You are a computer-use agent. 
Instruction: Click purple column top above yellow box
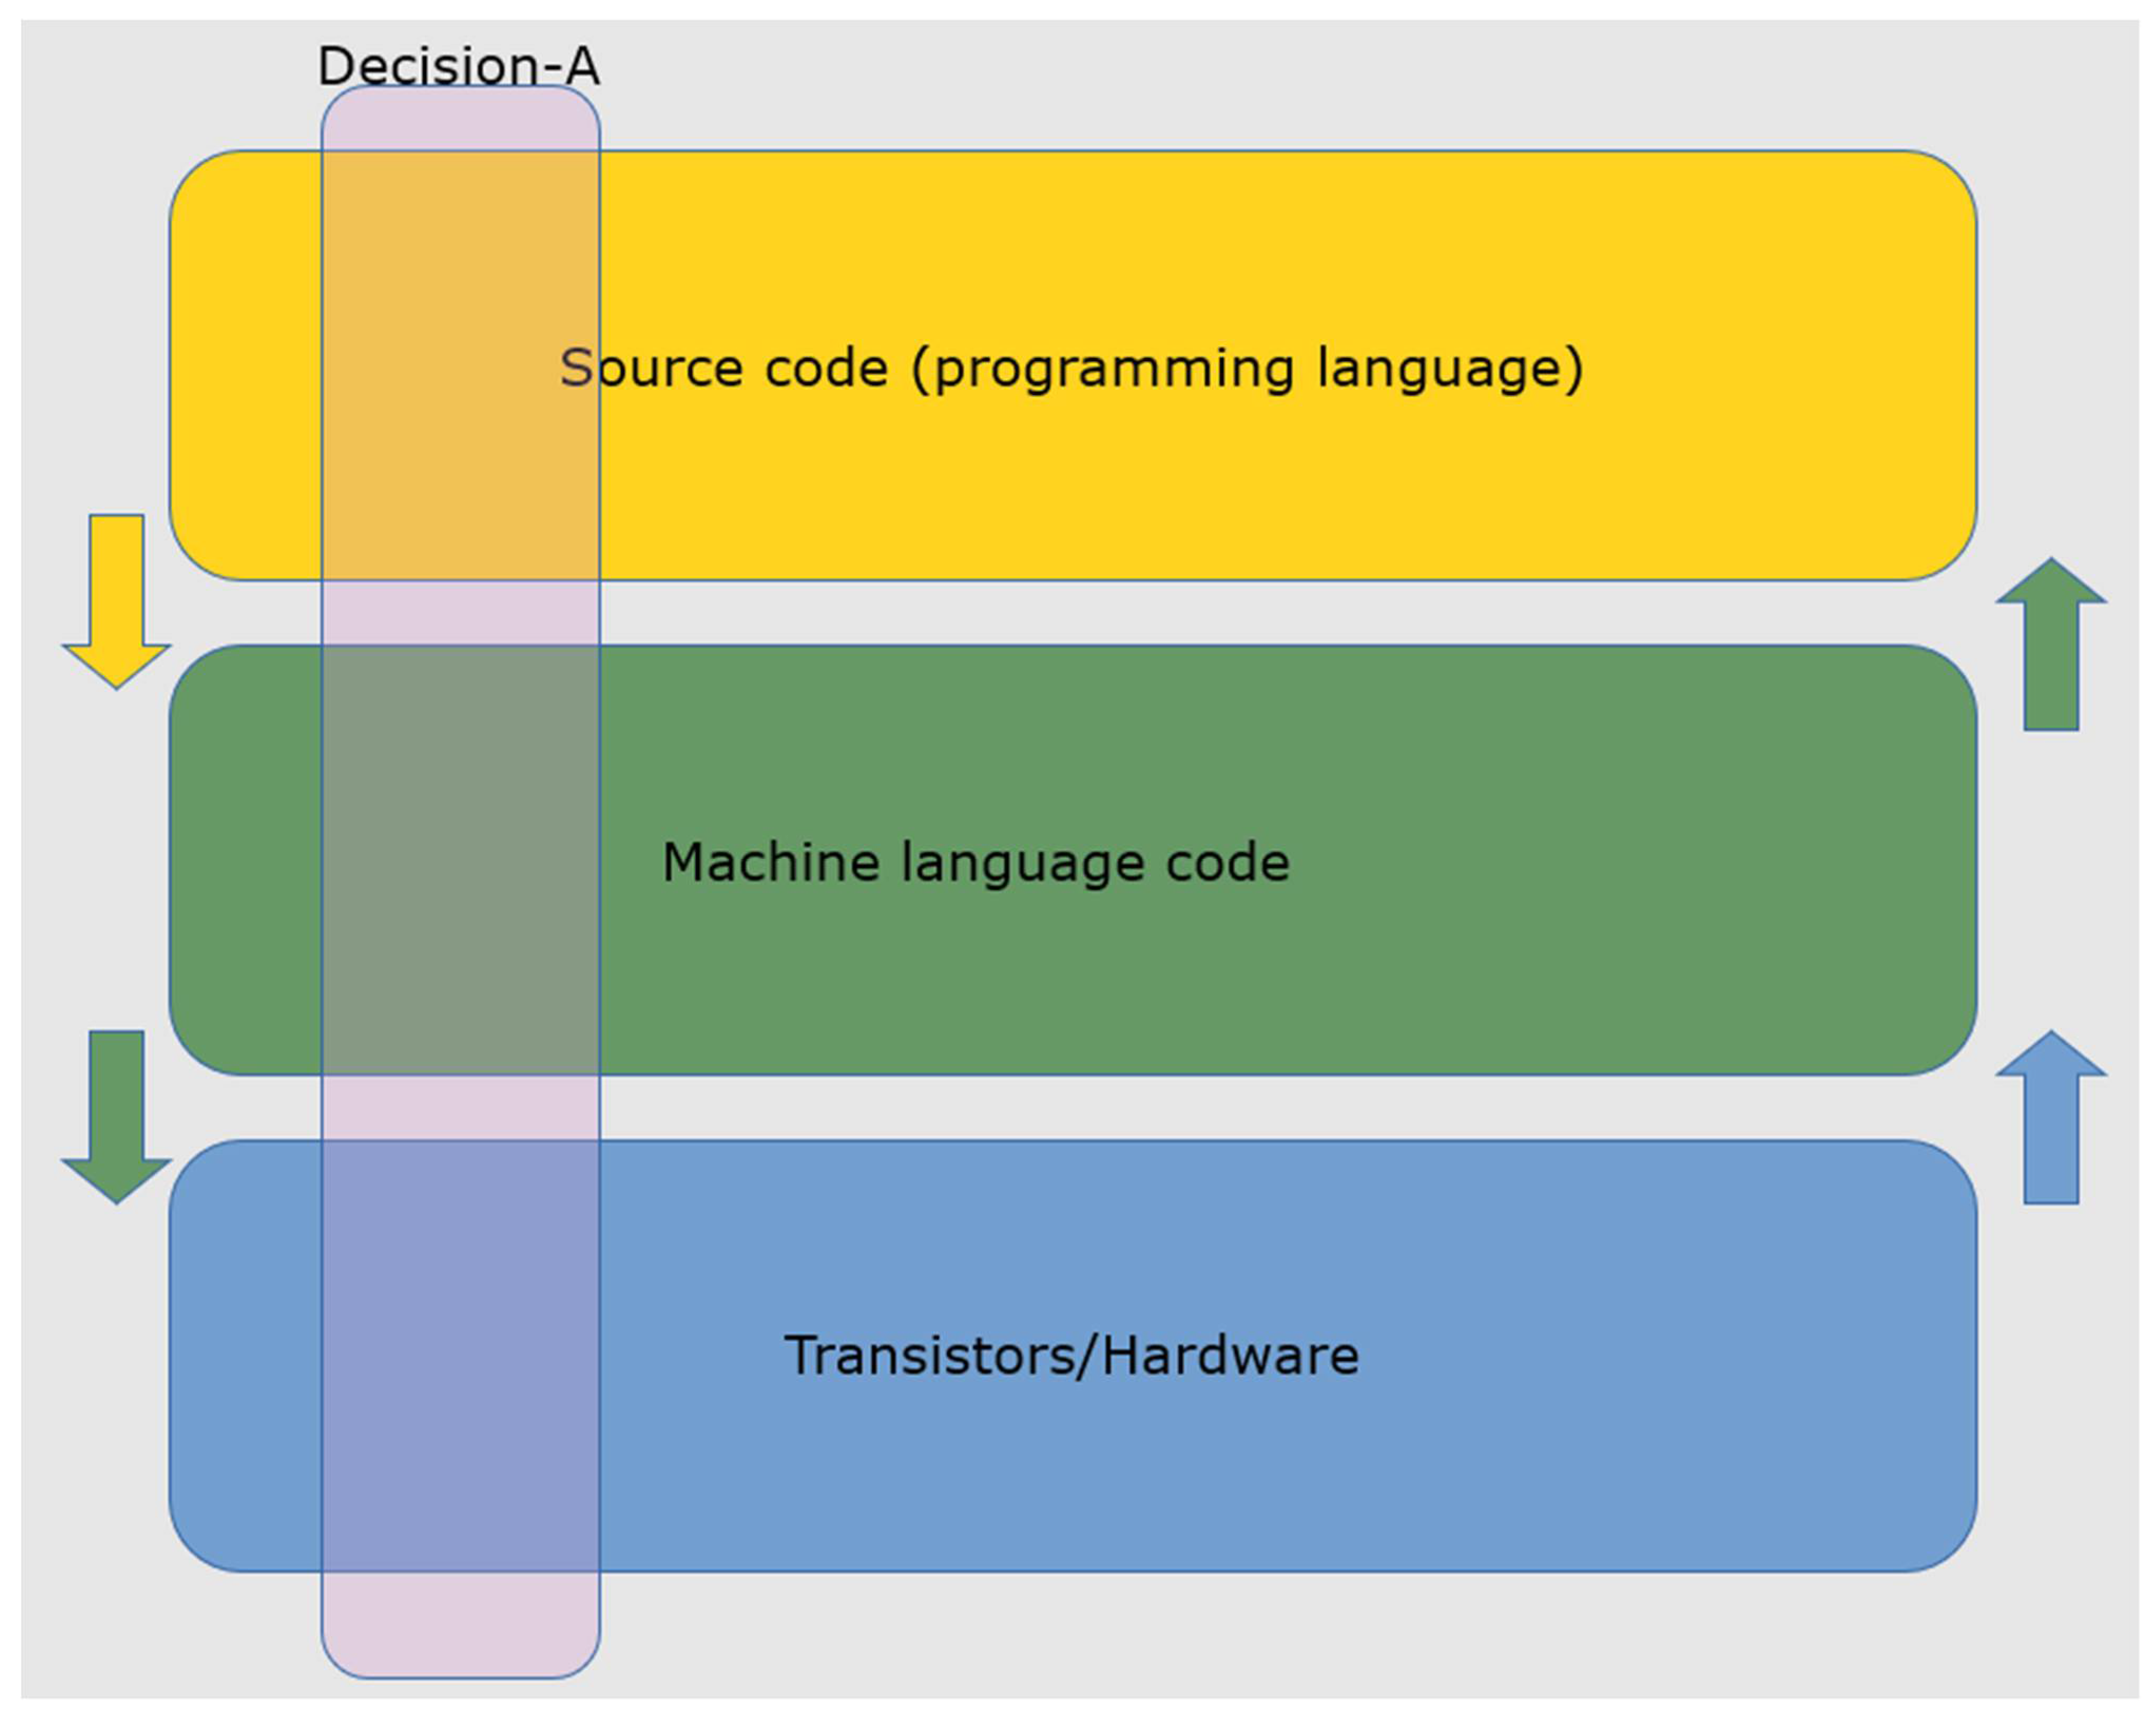point(460,120)
